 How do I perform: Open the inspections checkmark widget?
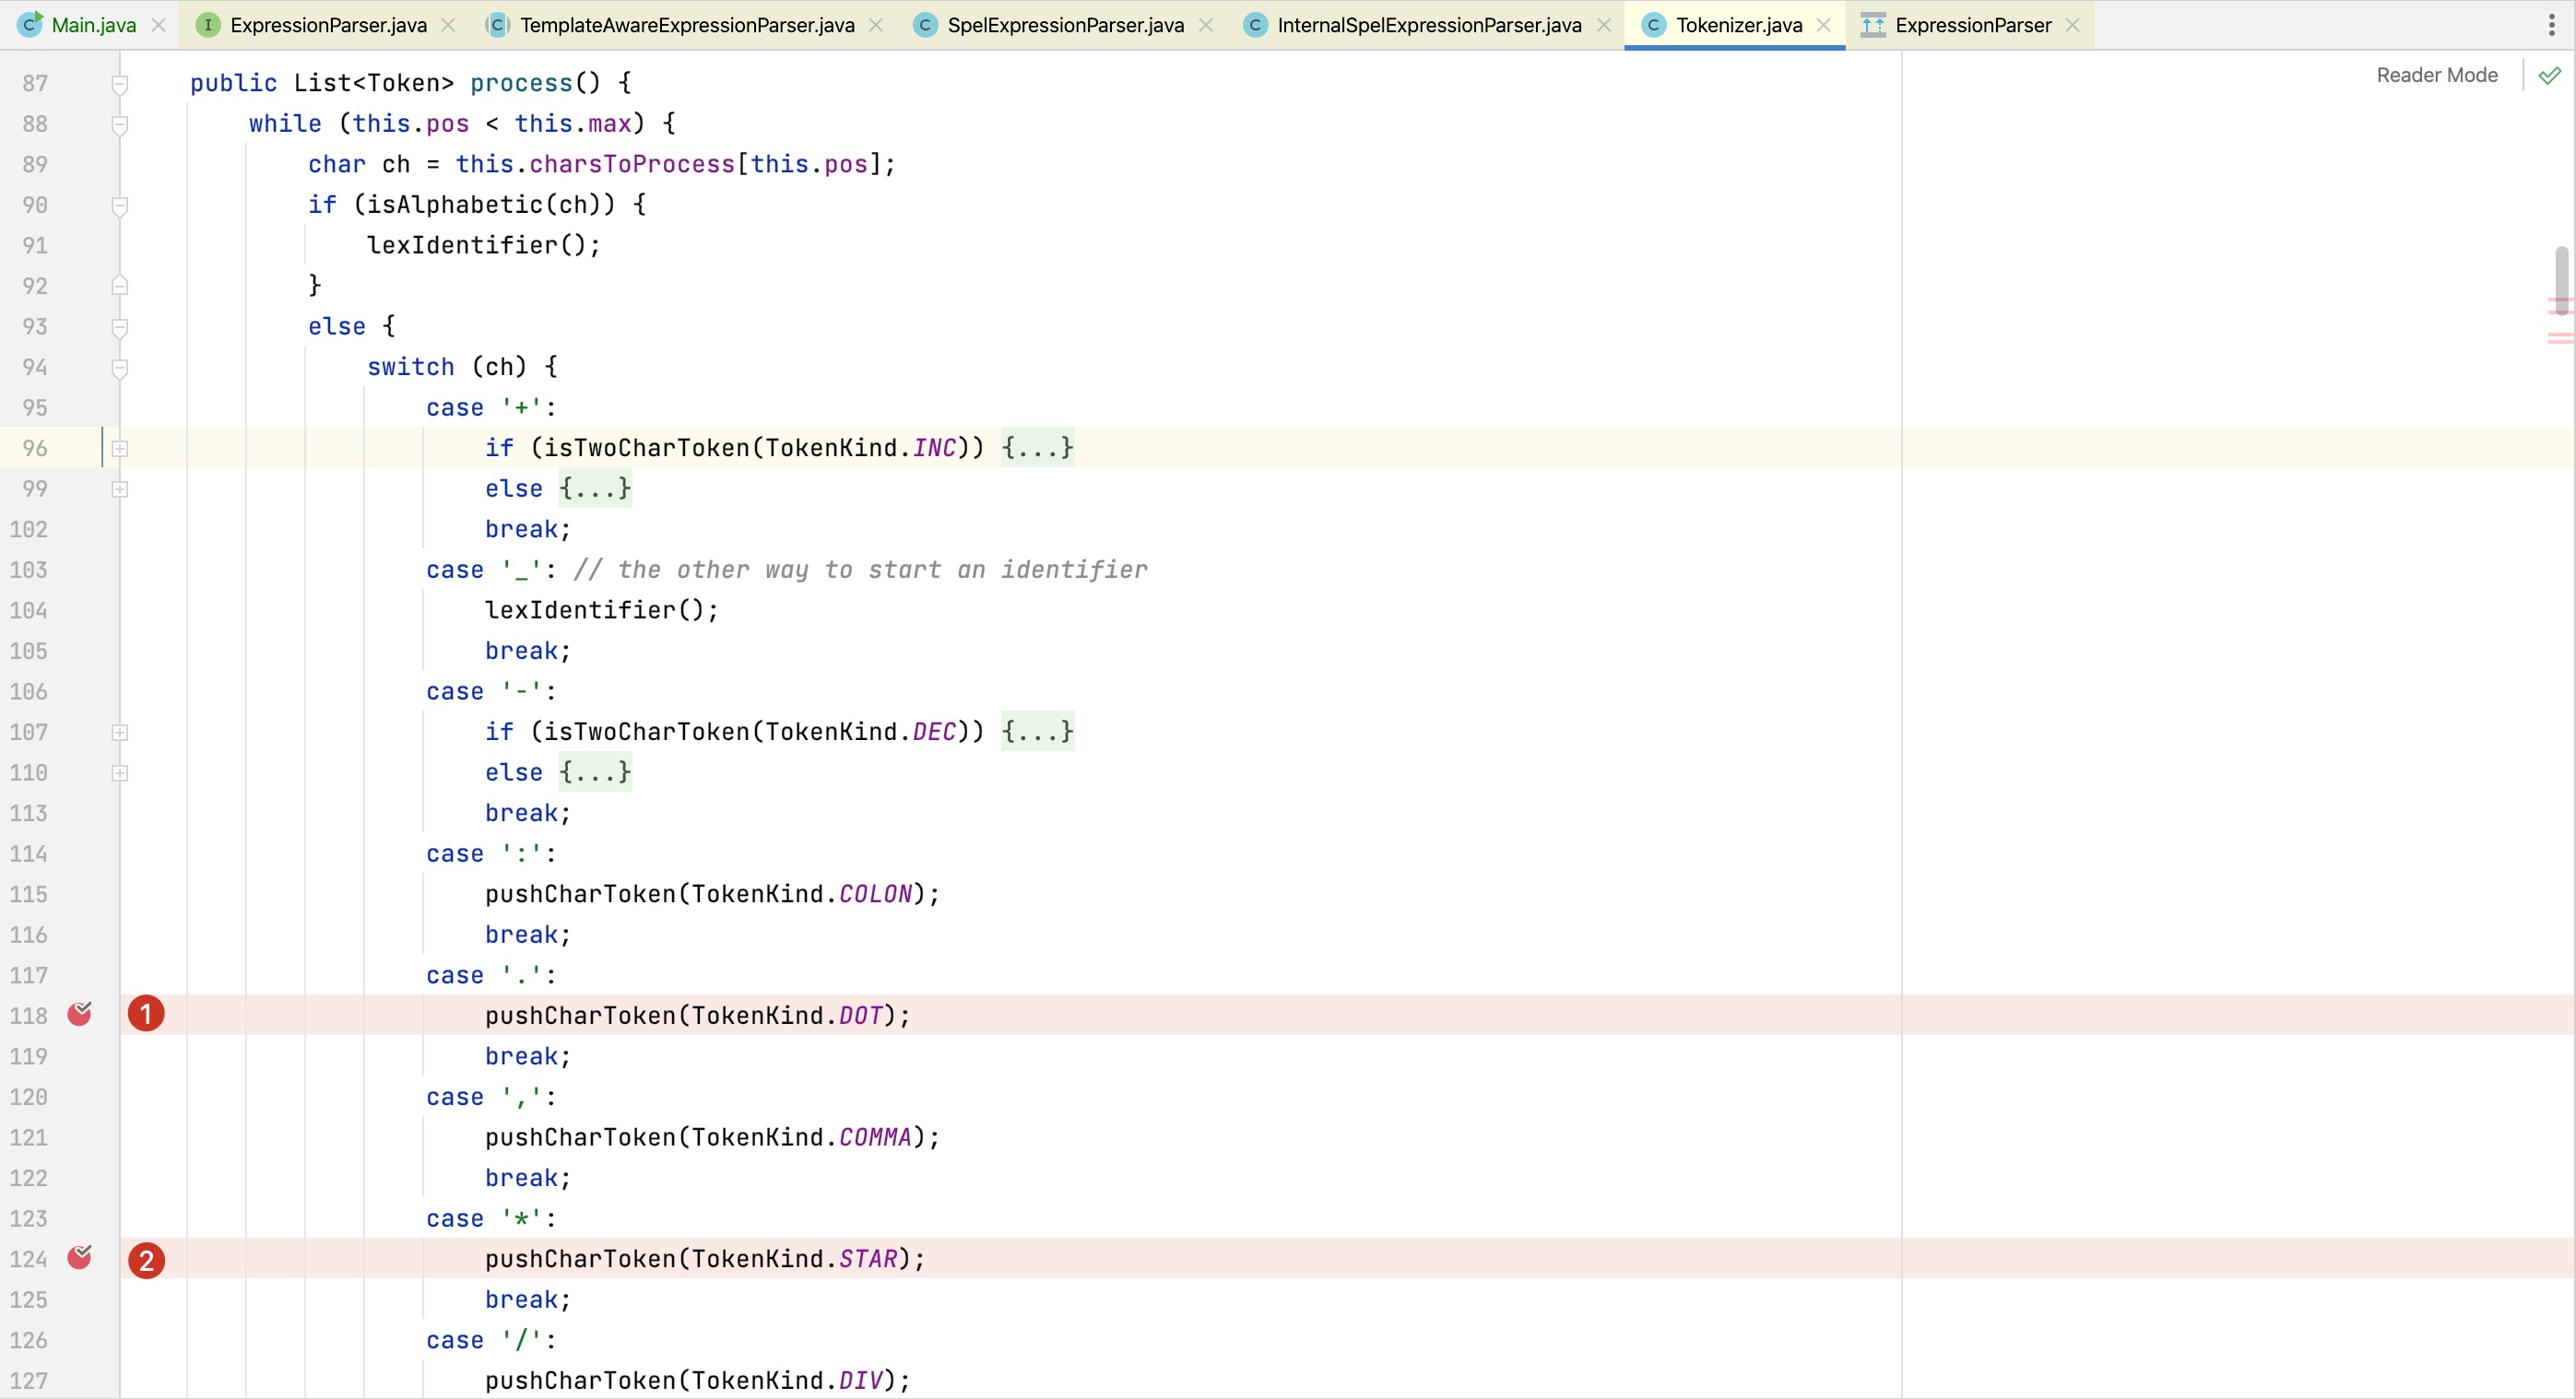(2550, 75)
